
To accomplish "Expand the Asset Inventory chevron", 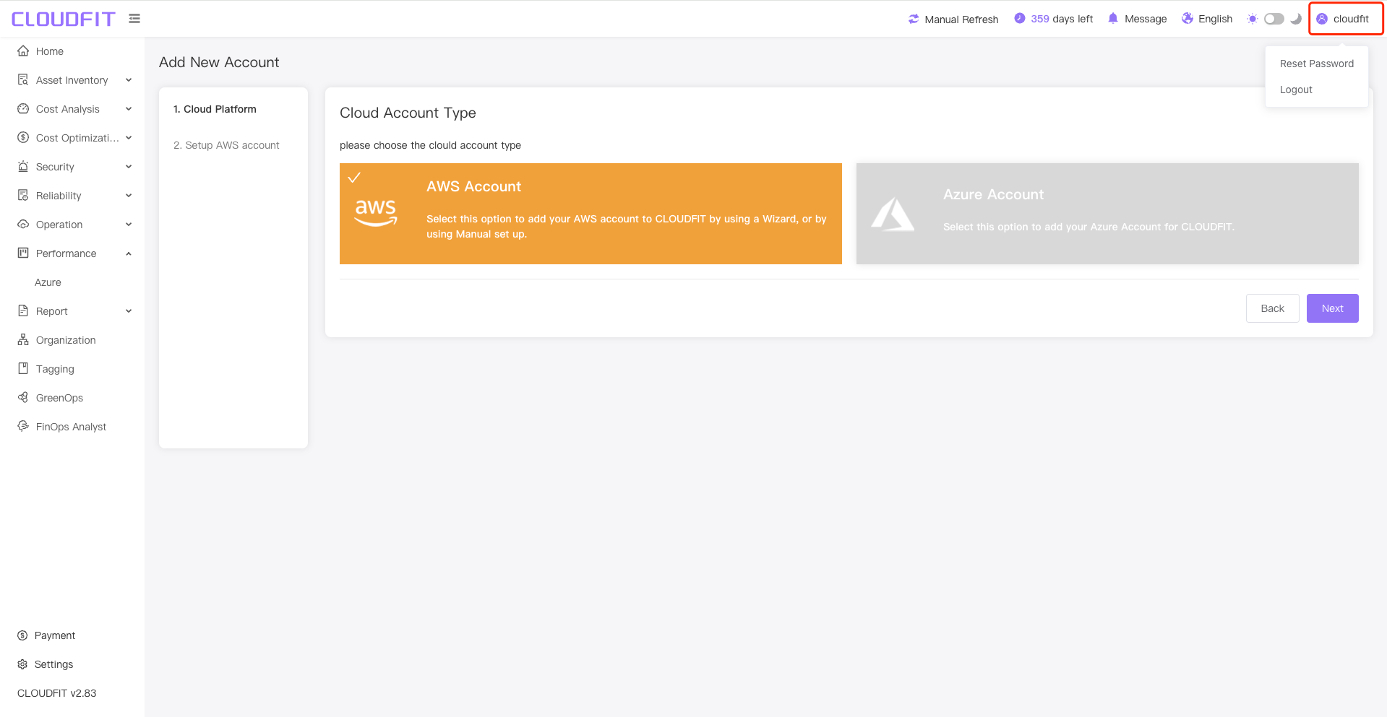I will tap(129, 80).
